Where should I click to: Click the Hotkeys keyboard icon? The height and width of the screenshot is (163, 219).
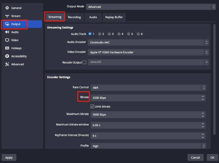(7, 48)
